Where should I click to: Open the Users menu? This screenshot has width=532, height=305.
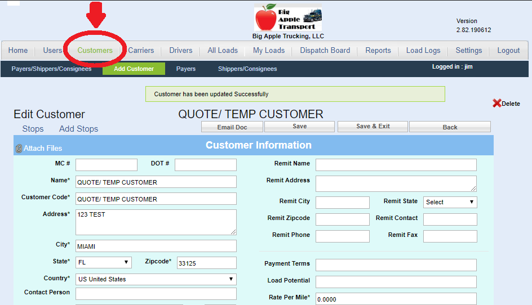[x=52, y=51]
